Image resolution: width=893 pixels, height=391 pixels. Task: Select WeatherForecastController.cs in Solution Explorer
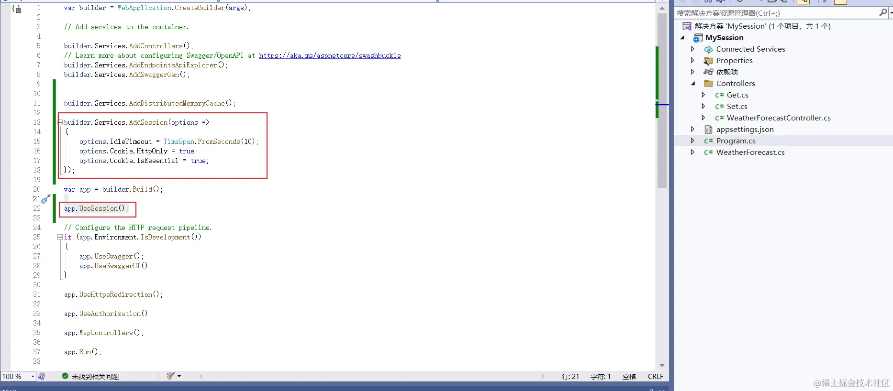click(779, 118)
